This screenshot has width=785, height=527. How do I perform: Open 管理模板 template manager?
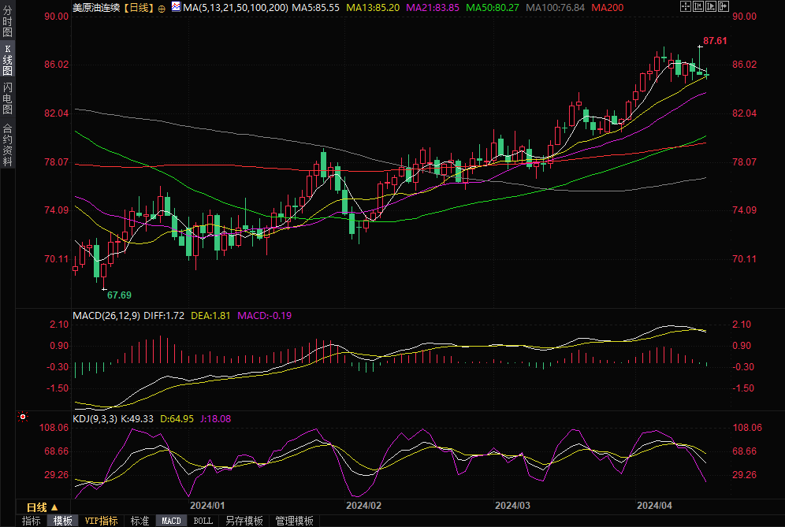[294, 521]
